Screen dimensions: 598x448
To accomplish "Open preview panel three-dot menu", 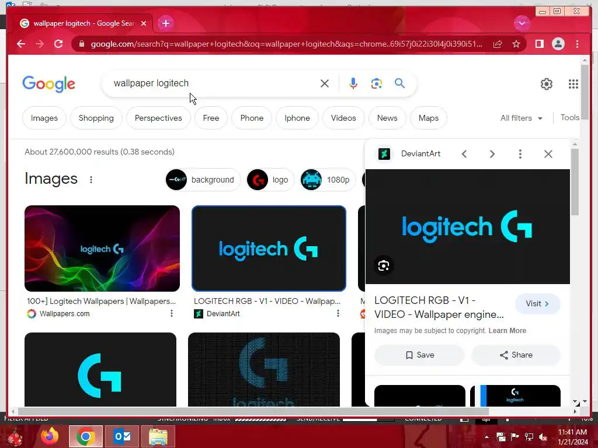I will (520, 154).
